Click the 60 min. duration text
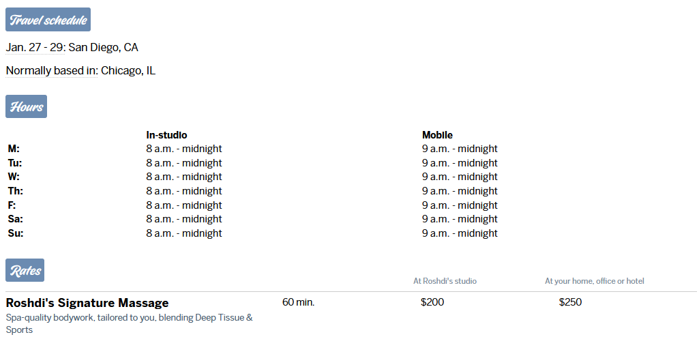This screenshot has height=352, width=699. click(x=298, y=302)
